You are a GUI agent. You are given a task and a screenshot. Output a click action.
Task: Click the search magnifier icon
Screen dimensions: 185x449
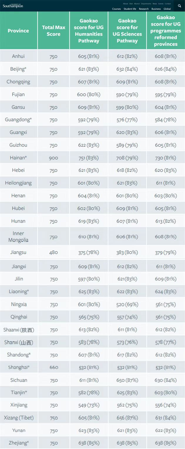[x=179, y=6]
